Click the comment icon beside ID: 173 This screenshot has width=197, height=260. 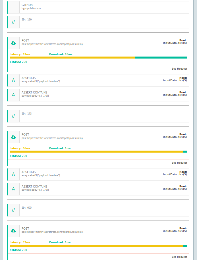tap(13, 116)
